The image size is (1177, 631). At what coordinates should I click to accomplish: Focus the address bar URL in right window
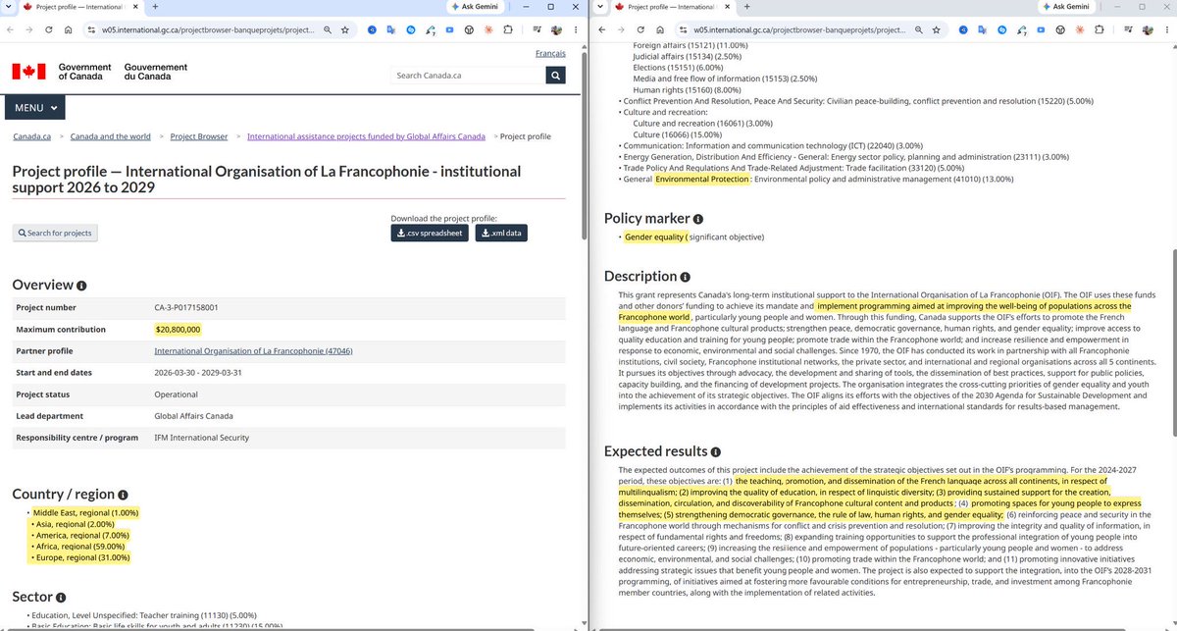click(x=798, y=30)
